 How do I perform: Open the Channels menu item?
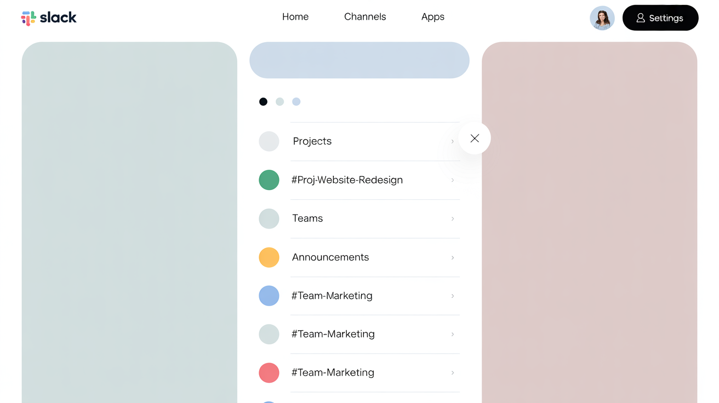click(x=364, y=17)
